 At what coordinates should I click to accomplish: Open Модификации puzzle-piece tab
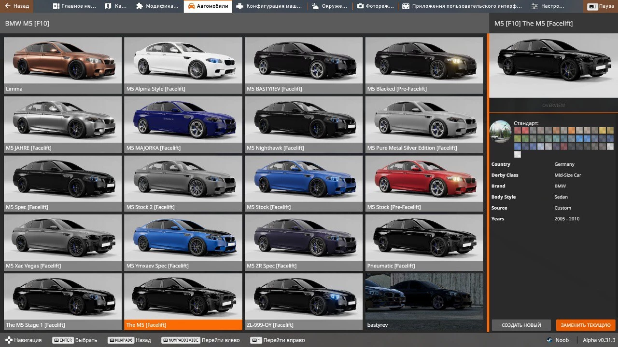[x=157, y=6]
